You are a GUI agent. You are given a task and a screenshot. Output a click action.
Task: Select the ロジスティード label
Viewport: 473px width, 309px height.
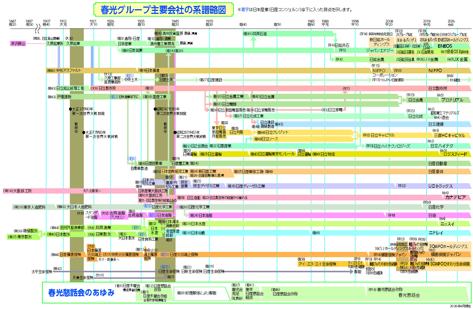pyautogui.click(x=455, y=154)
